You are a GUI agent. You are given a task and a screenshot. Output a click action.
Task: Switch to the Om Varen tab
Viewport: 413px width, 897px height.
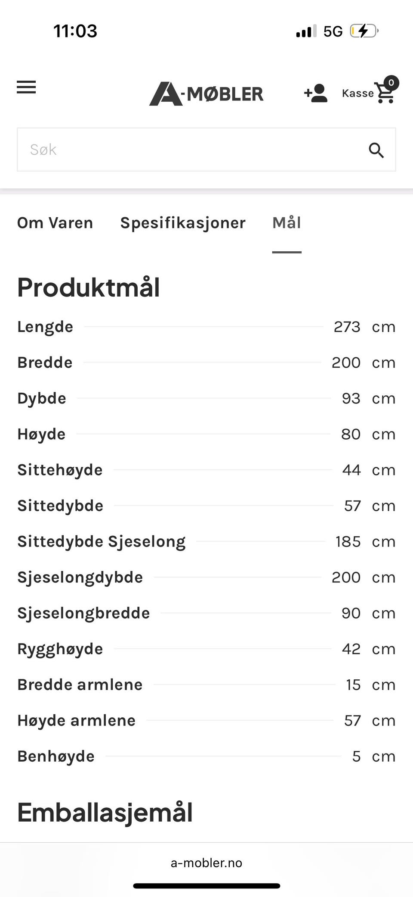[x=55, y=223]
